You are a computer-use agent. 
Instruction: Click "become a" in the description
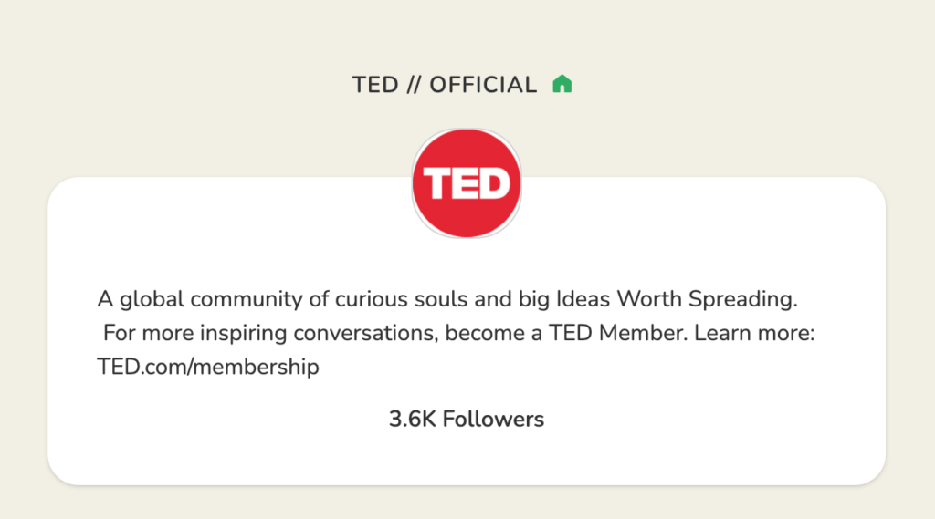(494, 333)
